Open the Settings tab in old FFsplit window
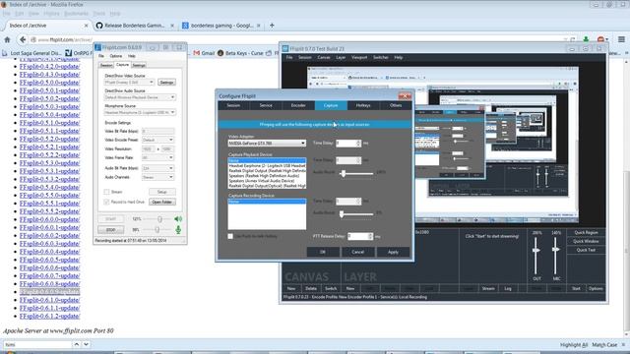The height and width of the screenshot is (354, 630). 139,65
